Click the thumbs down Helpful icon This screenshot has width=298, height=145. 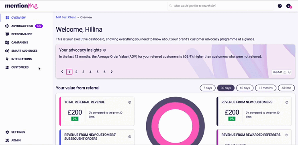pyautogui.click(x=289, y=72)
